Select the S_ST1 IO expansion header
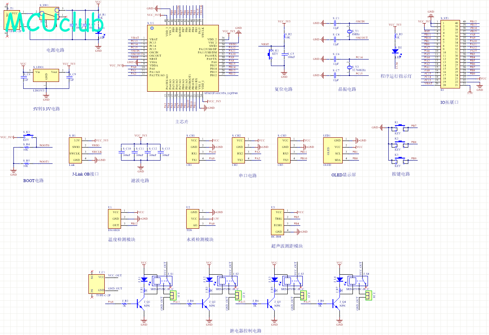The height and width of the screenshot is (335, 489). pos(450,53)
